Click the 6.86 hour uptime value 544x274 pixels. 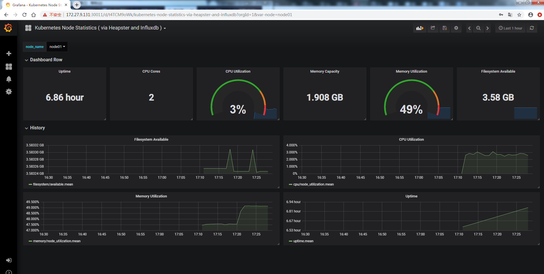(x=65, y=98)
